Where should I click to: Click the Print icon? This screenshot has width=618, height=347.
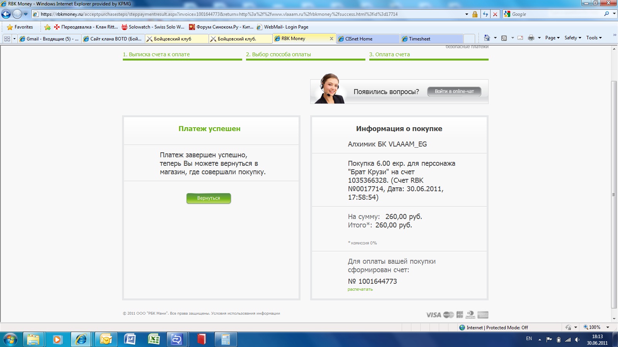[531, 38]
